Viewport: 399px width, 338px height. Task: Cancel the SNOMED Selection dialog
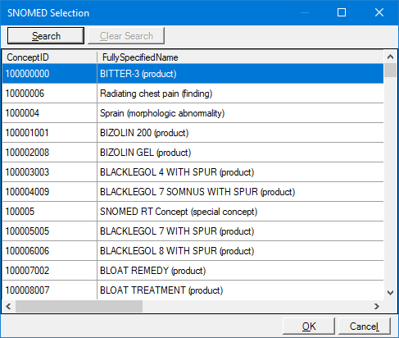[x=365, y=327]
